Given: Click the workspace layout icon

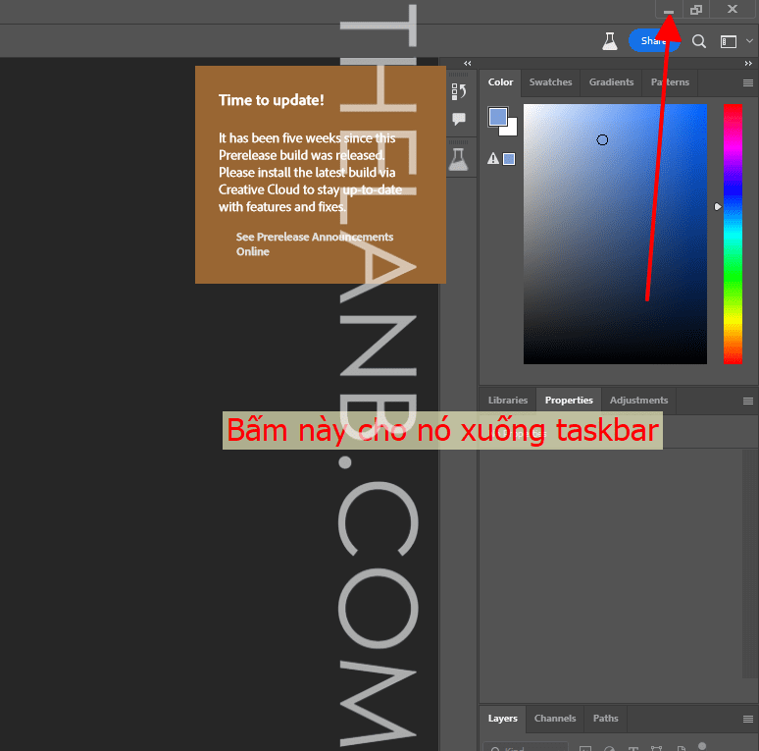Looking at the screenshot, I should (x=729, y=41).
